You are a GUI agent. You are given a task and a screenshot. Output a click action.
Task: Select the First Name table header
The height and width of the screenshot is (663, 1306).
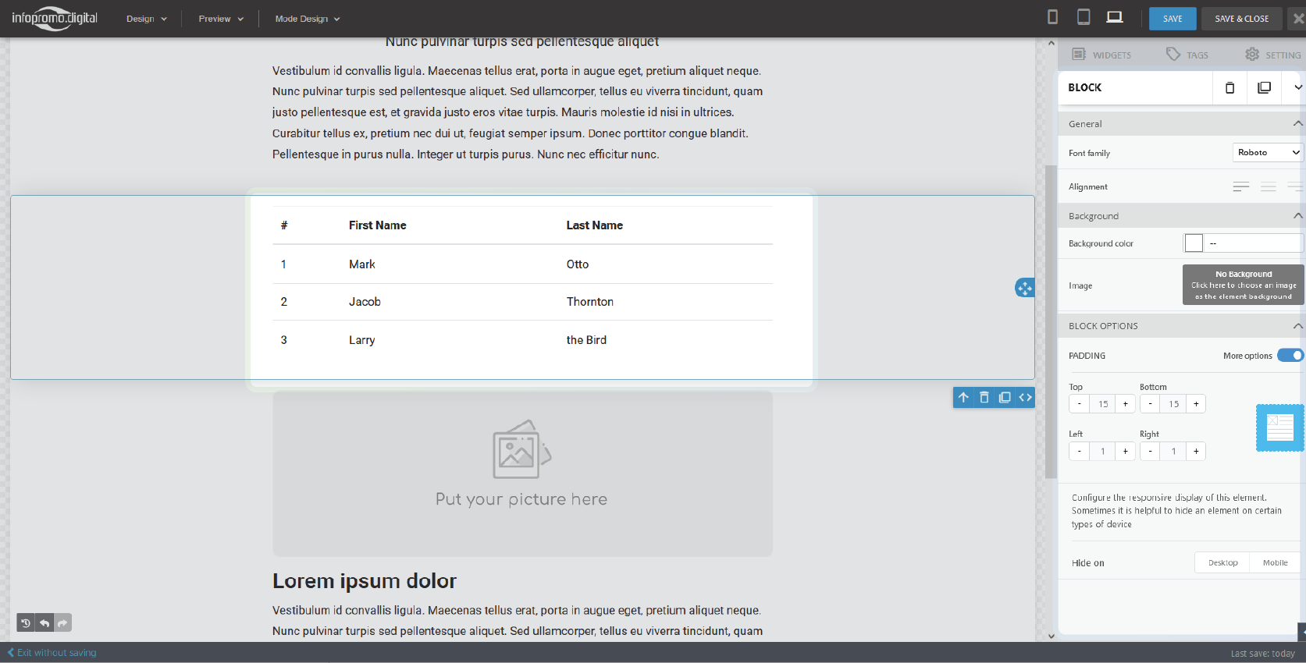378,225
